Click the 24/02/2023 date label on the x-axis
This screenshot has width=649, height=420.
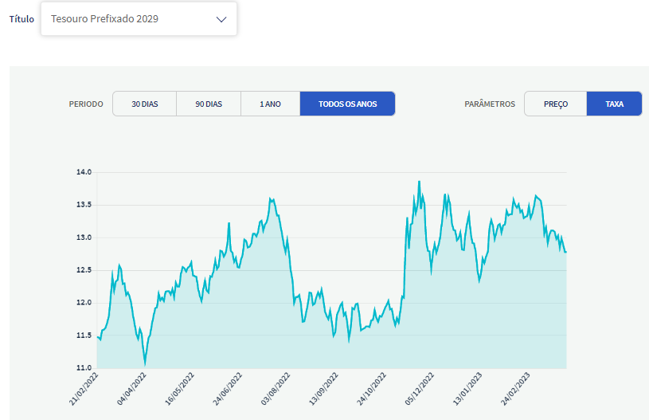tap(516, 389)
